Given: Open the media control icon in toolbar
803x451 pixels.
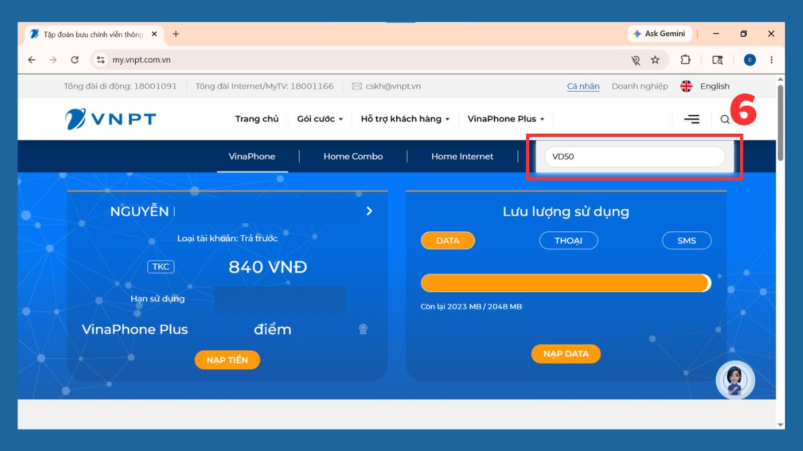Looking at the screenshot, I should click(717, 59).
